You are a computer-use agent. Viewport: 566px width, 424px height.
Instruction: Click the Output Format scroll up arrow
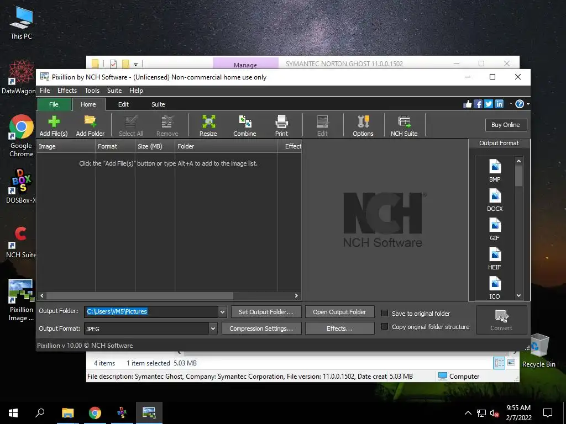click(x=518, y=161)
